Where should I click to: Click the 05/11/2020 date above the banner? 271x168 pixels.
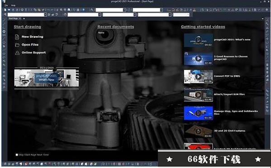tap(47, 68)
